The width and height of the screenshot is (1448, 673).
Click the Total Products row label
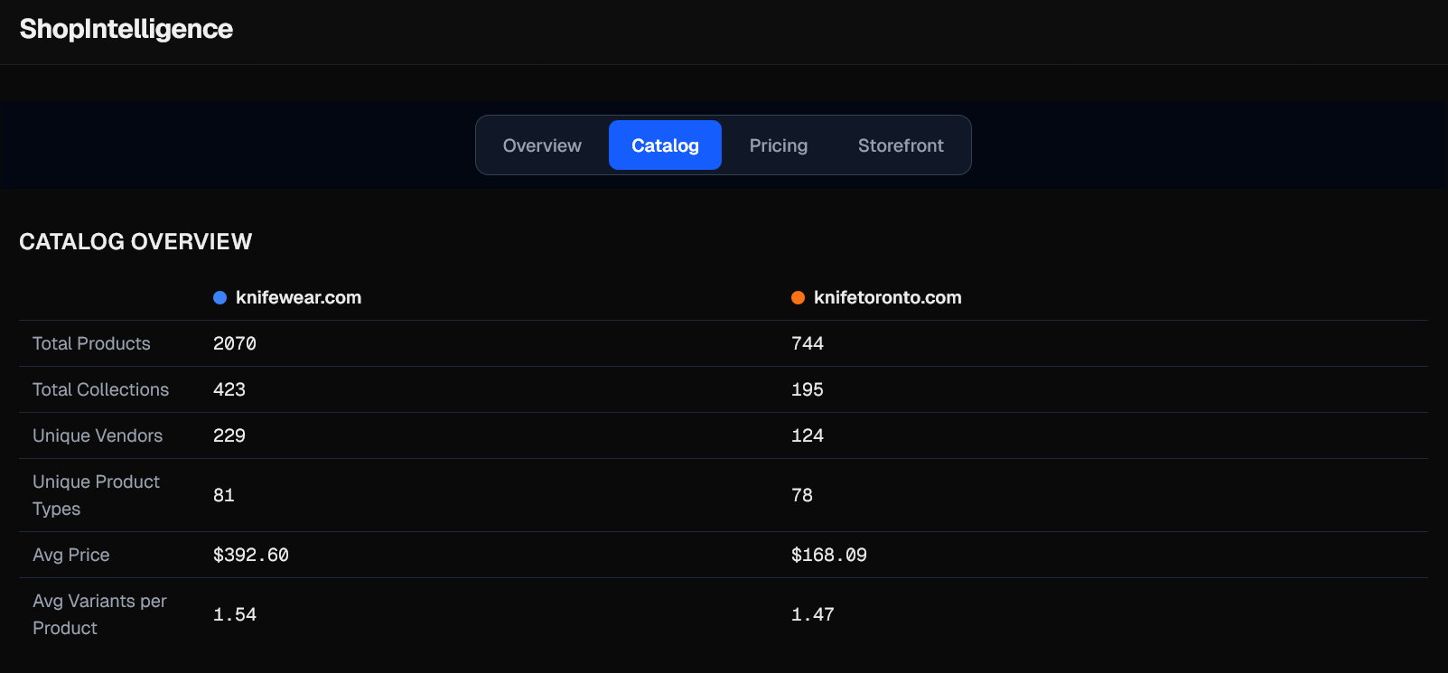coord(91,343)
